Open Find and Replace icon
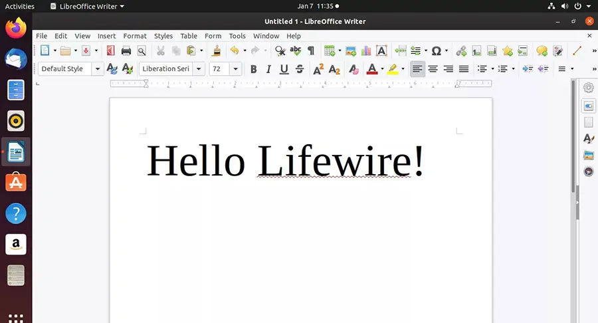598x323 pixels. (x=280, y=51)
